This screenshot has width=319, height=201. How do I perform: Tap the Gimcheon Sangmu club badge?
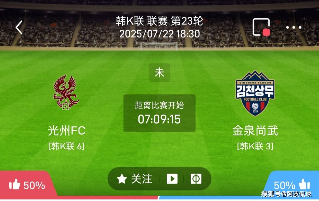tap(255, 93)
